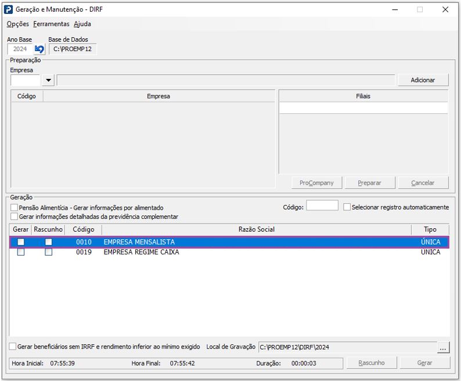Click the Ano Base 2024 field
461x381 pixels.
[x=20, y=49]
